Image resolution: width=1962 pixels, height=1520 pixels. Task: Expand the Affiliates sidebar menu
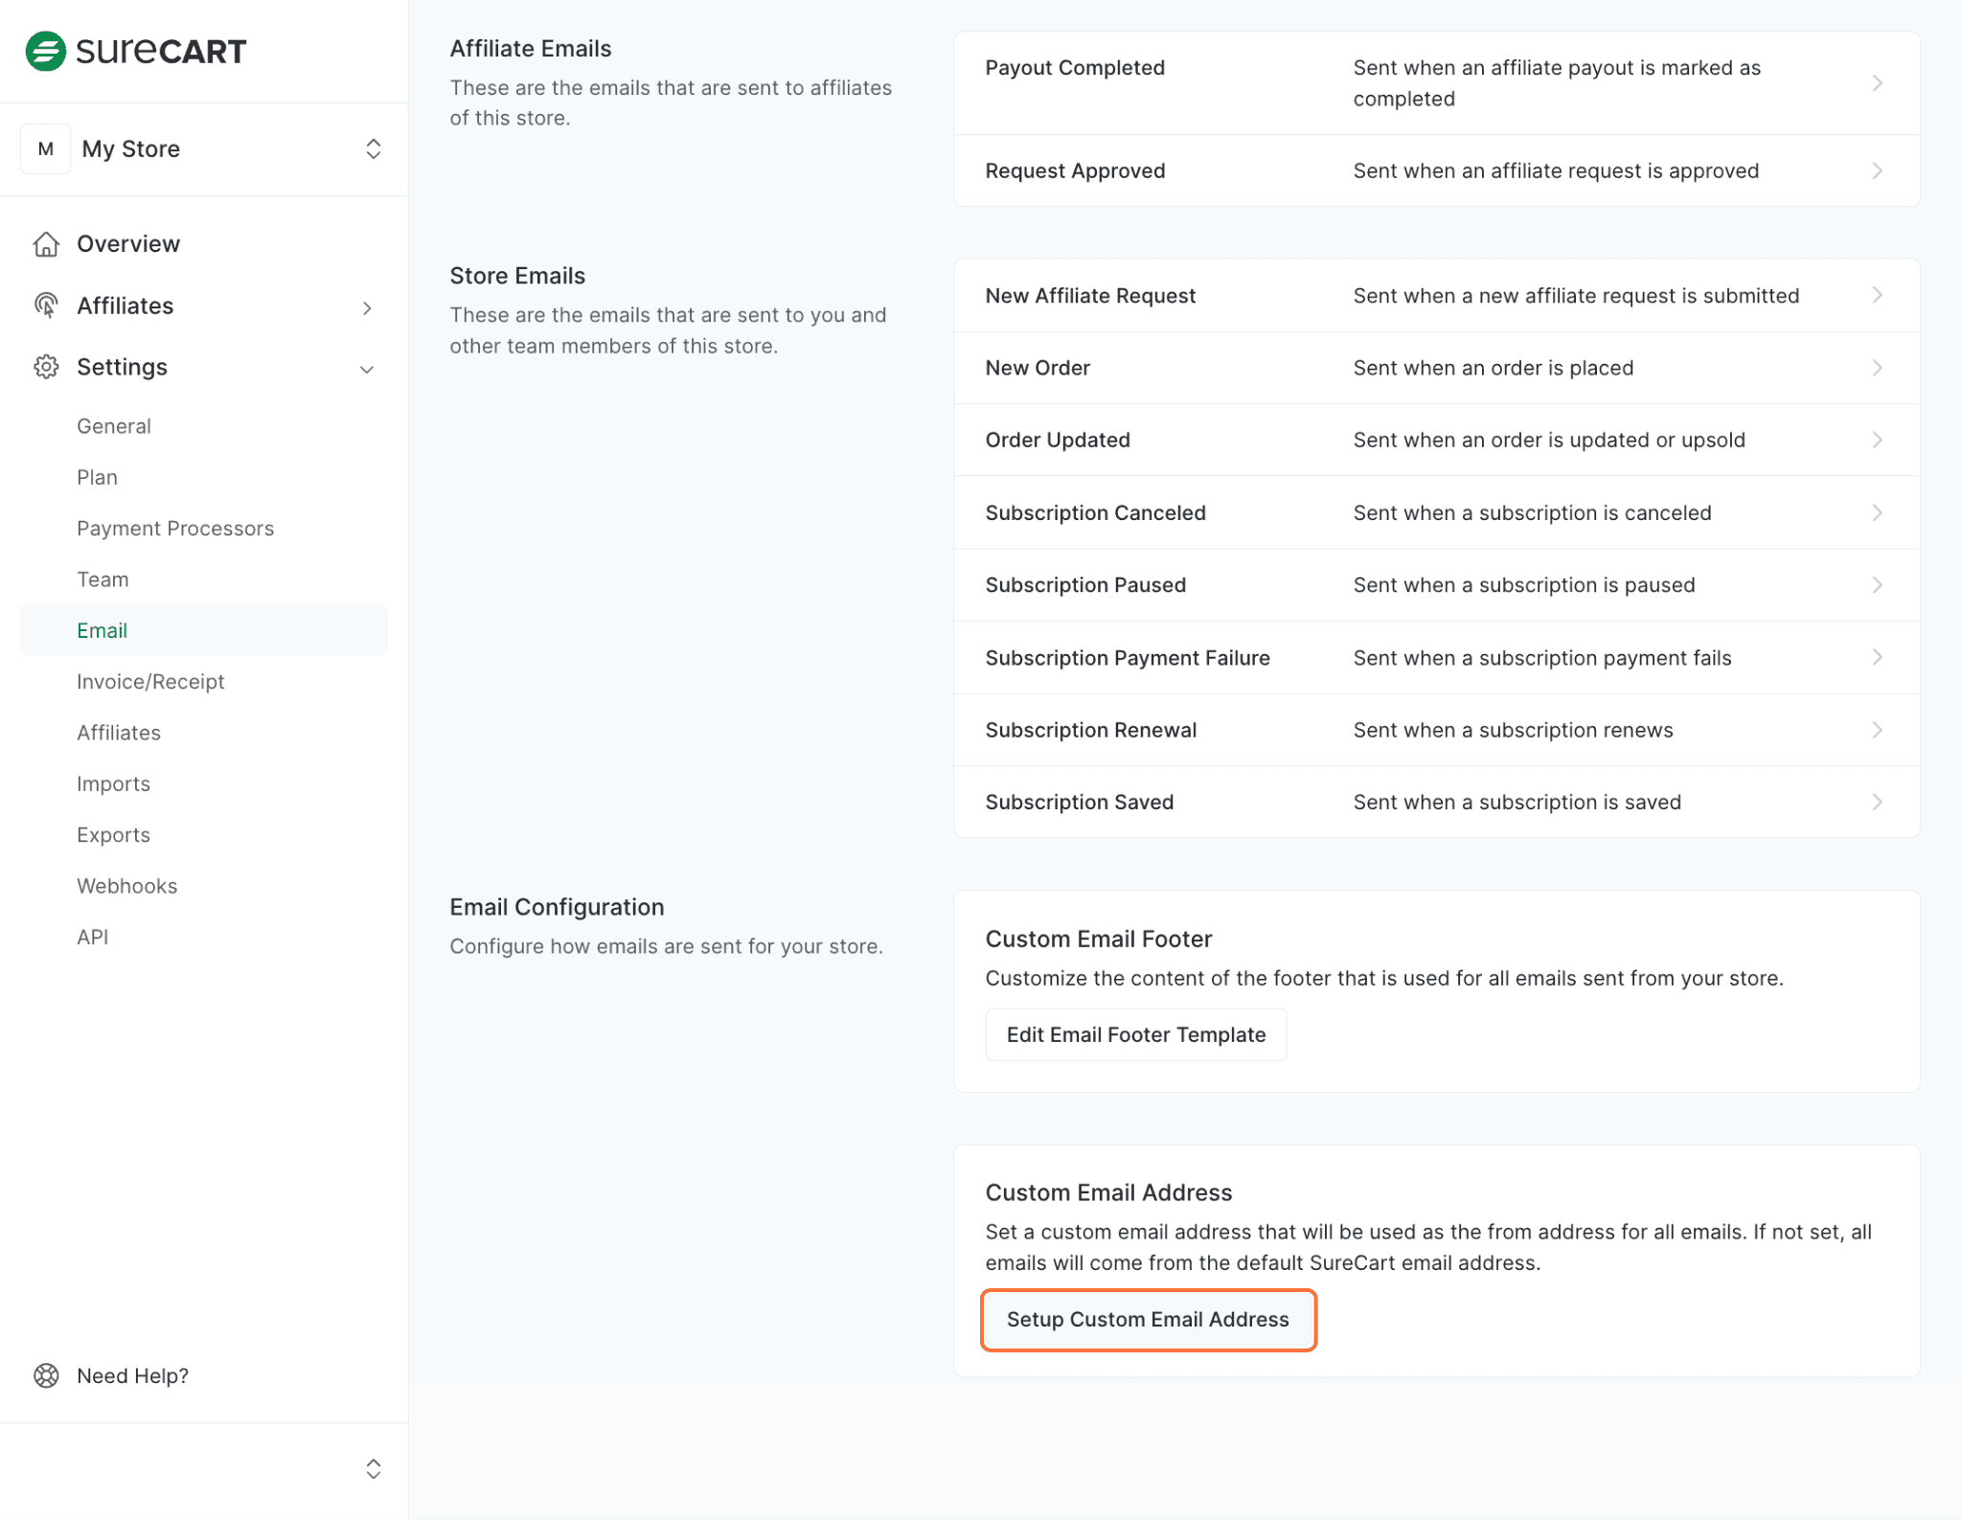click(367, 307)
